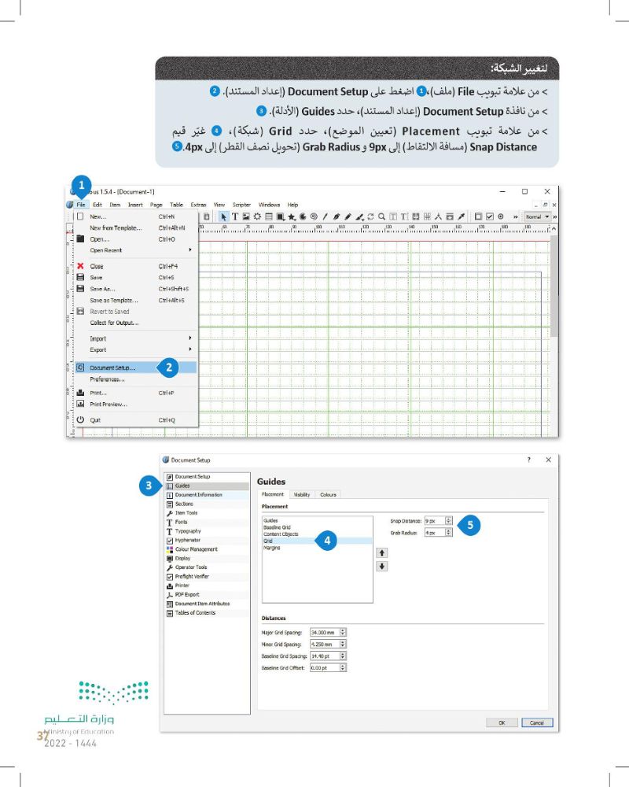Click the Major Grid Spacing value field

click(325, 633)
